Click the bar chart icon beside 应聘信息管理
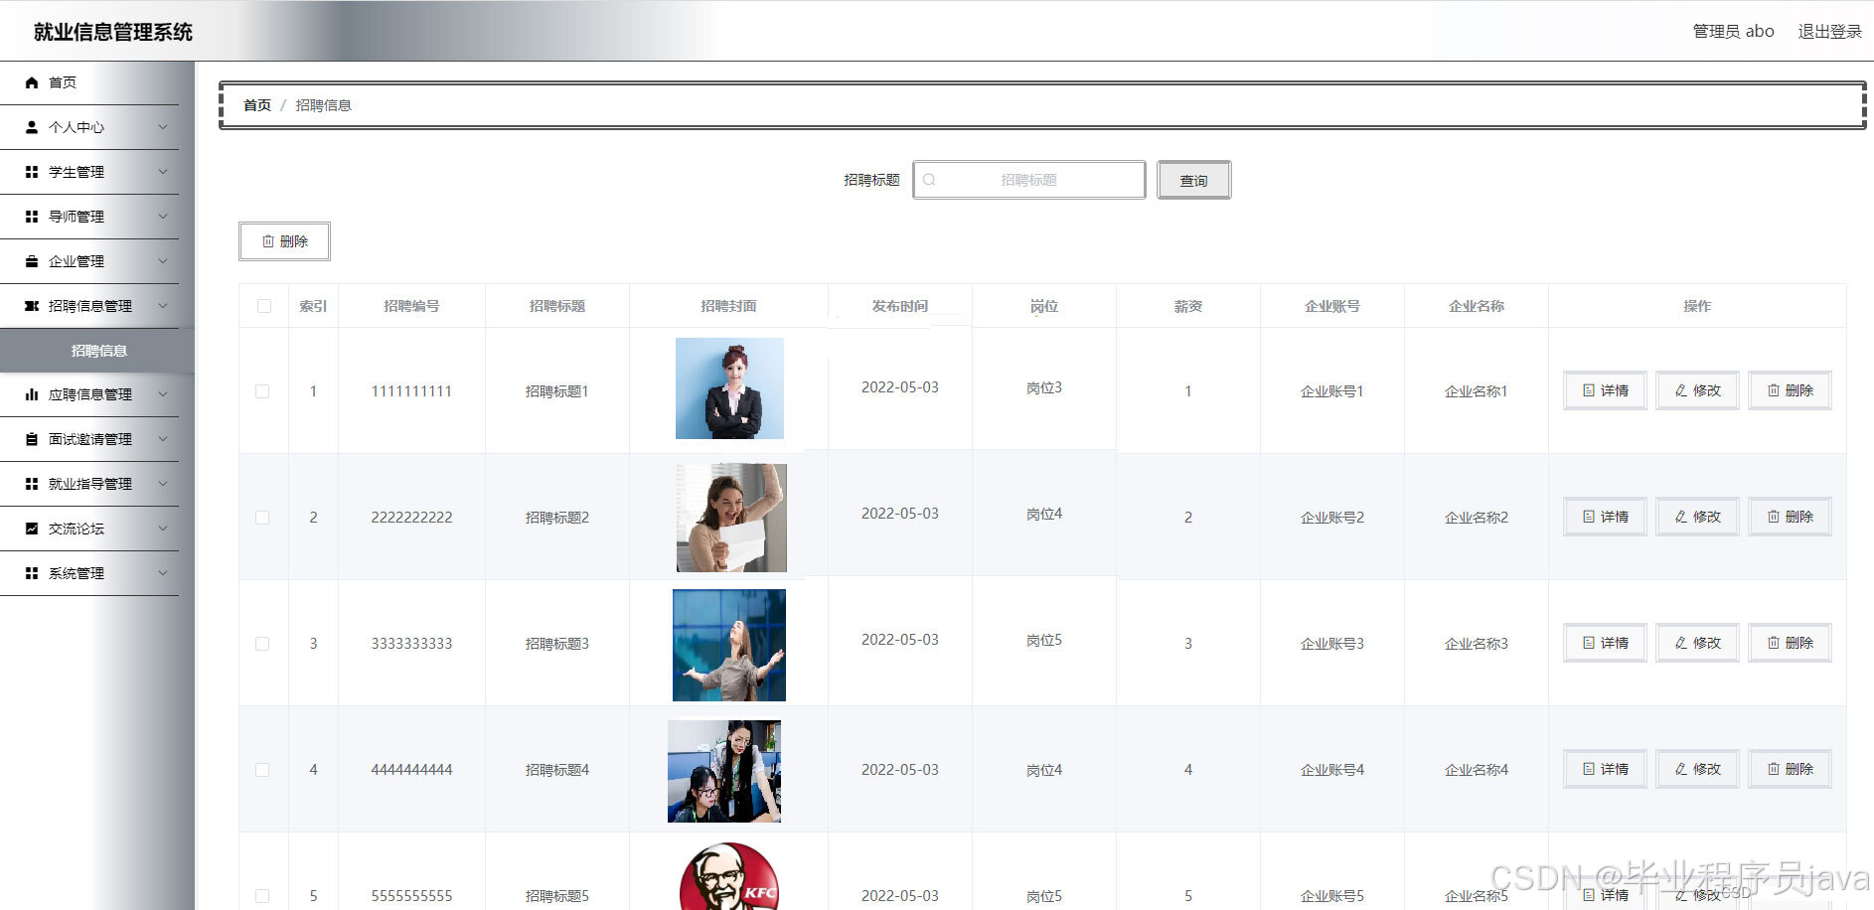 [x=32, y=394]
